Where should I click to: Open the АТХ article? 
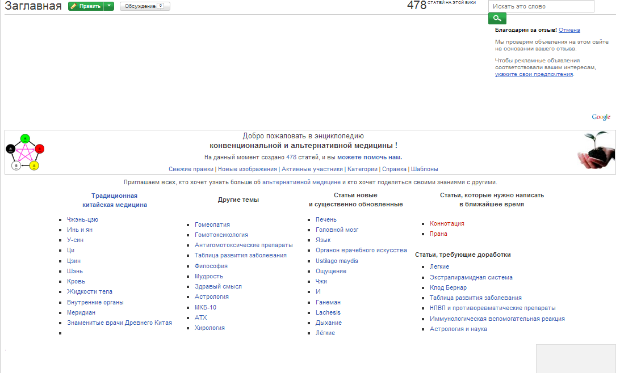[200, 318]
